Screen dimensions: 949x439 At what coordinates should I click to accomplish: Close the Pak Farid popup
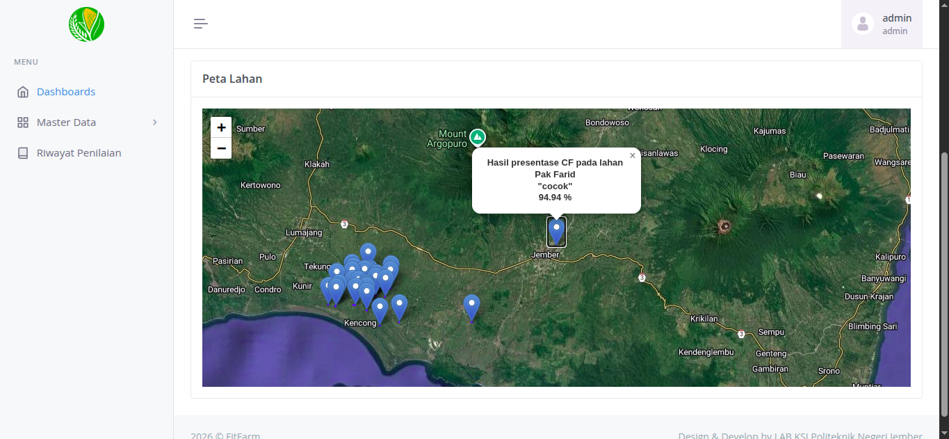[x=632, y=156]
